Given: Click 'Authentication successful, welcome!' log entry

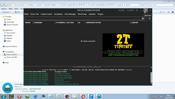Looking at the screenshot, I should click(67, 84).
